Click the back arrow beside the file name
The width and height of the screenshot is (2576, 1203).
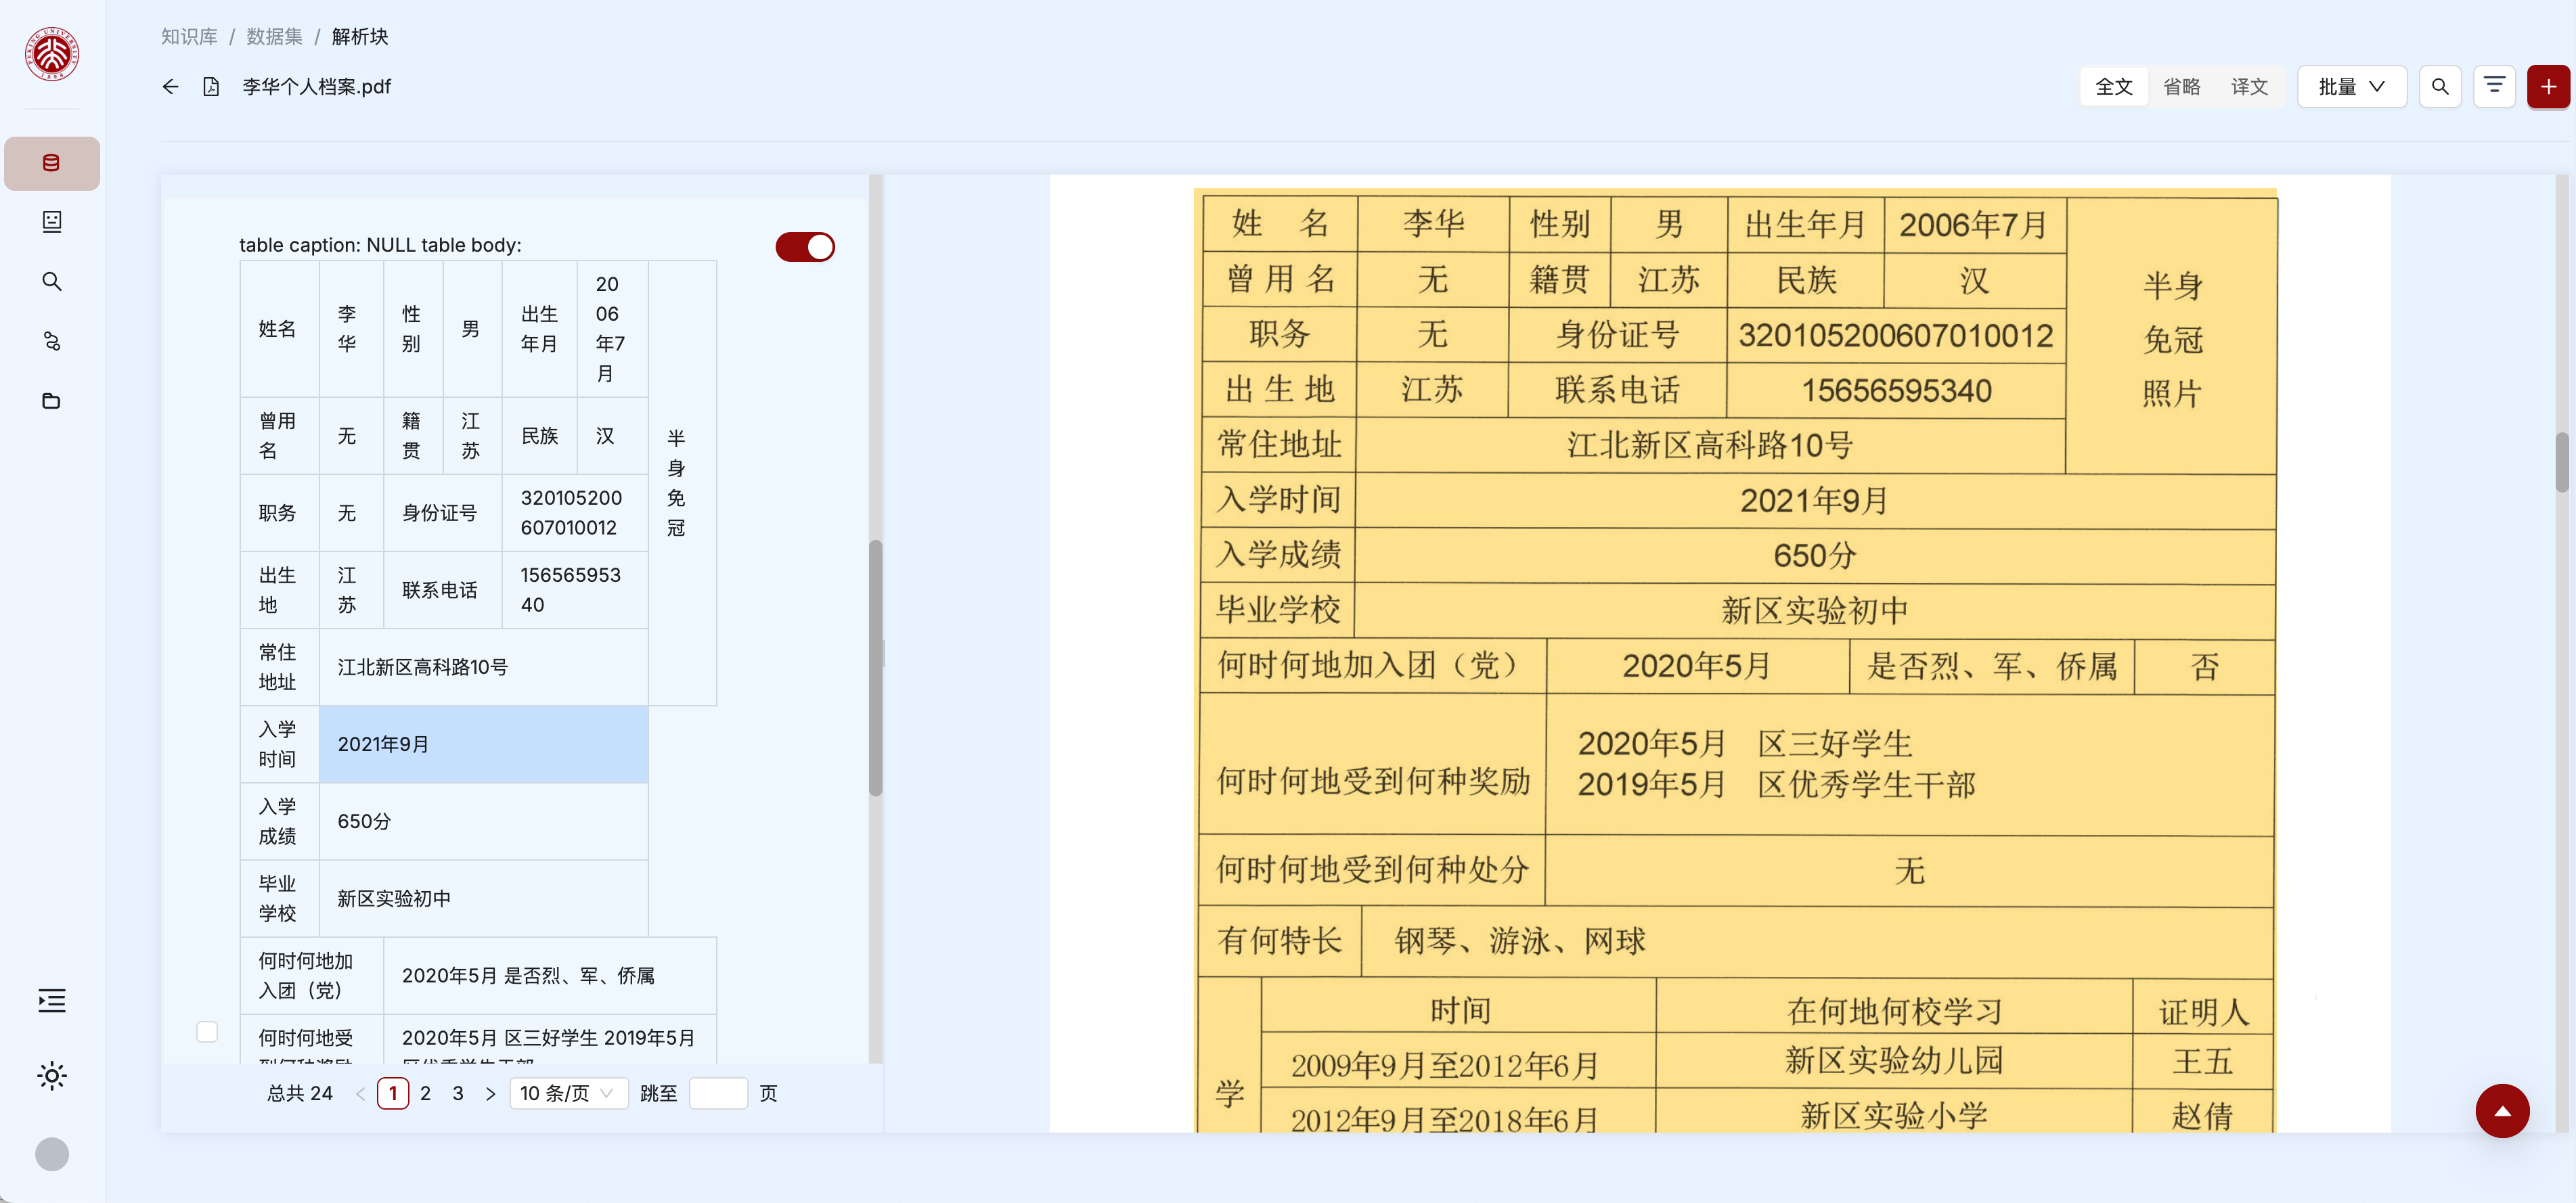point(170,87)
